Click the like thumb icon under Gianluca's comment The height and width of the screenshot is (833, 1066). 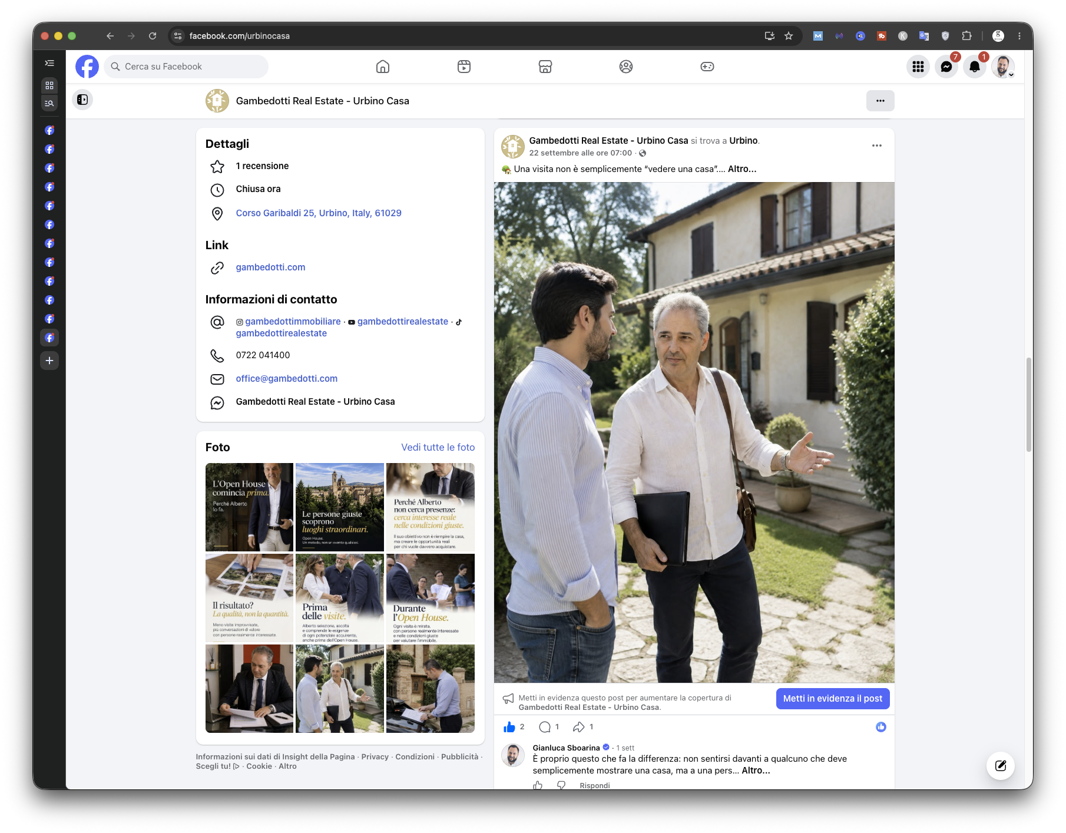coord(538,785)
